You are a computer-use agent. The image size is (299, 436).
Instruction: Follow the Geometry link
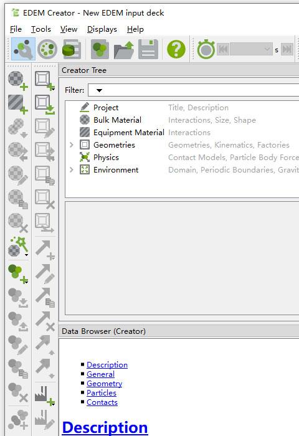tap(104, 384)
